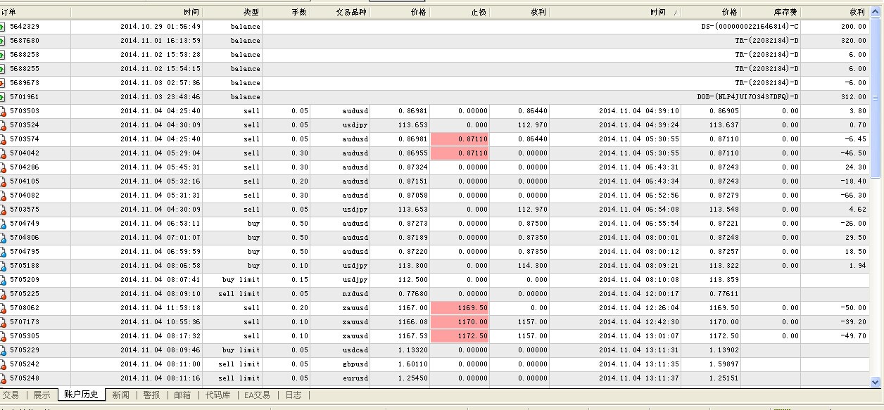Click the vertical scrollbar thumb
884x410 pixels.
pos(876,98)
